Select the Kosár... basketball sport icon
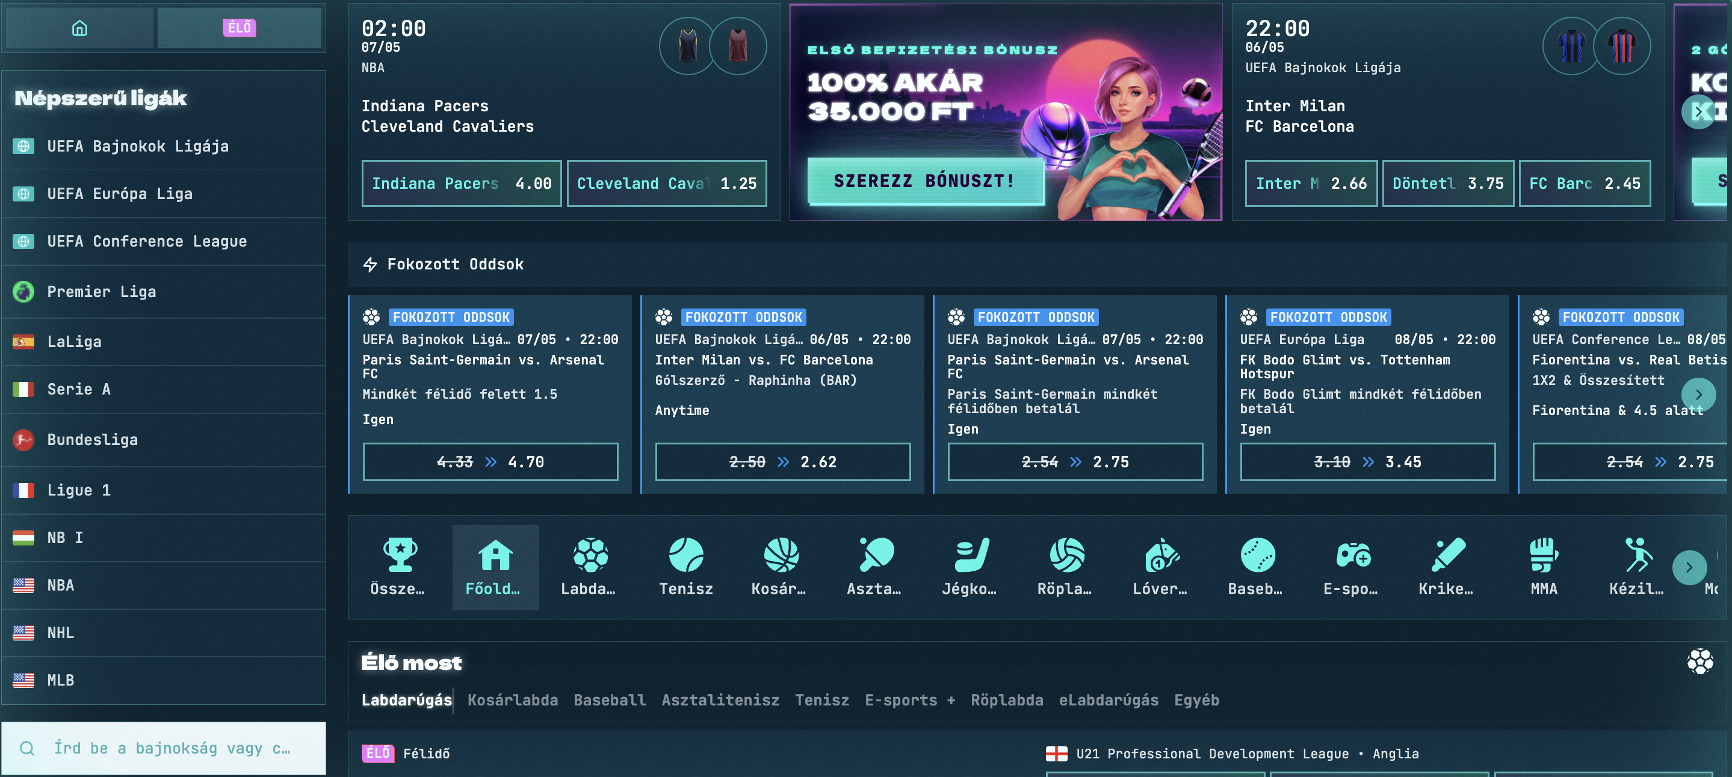The height and width of the screenshot is (777, 1732). point(781,567)
